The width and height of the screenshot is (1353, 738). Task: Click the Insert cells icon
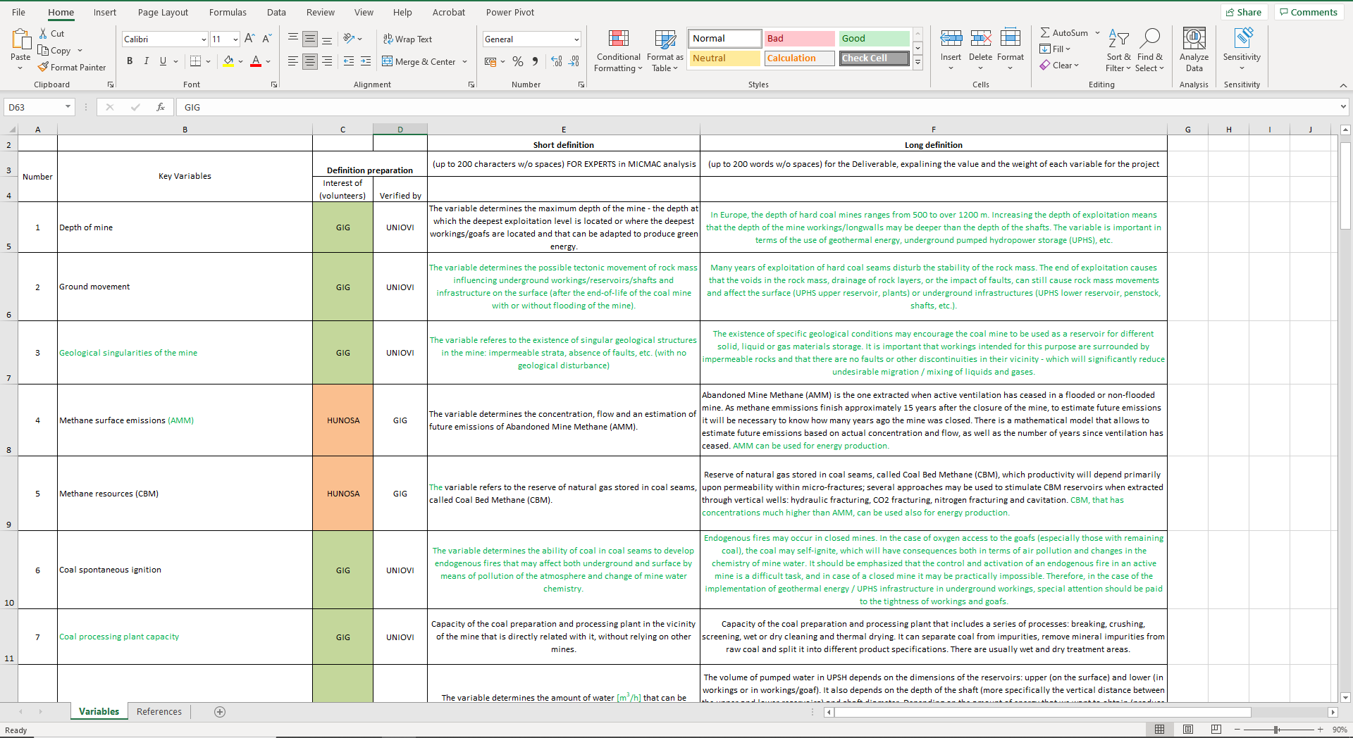pos(951,38)
